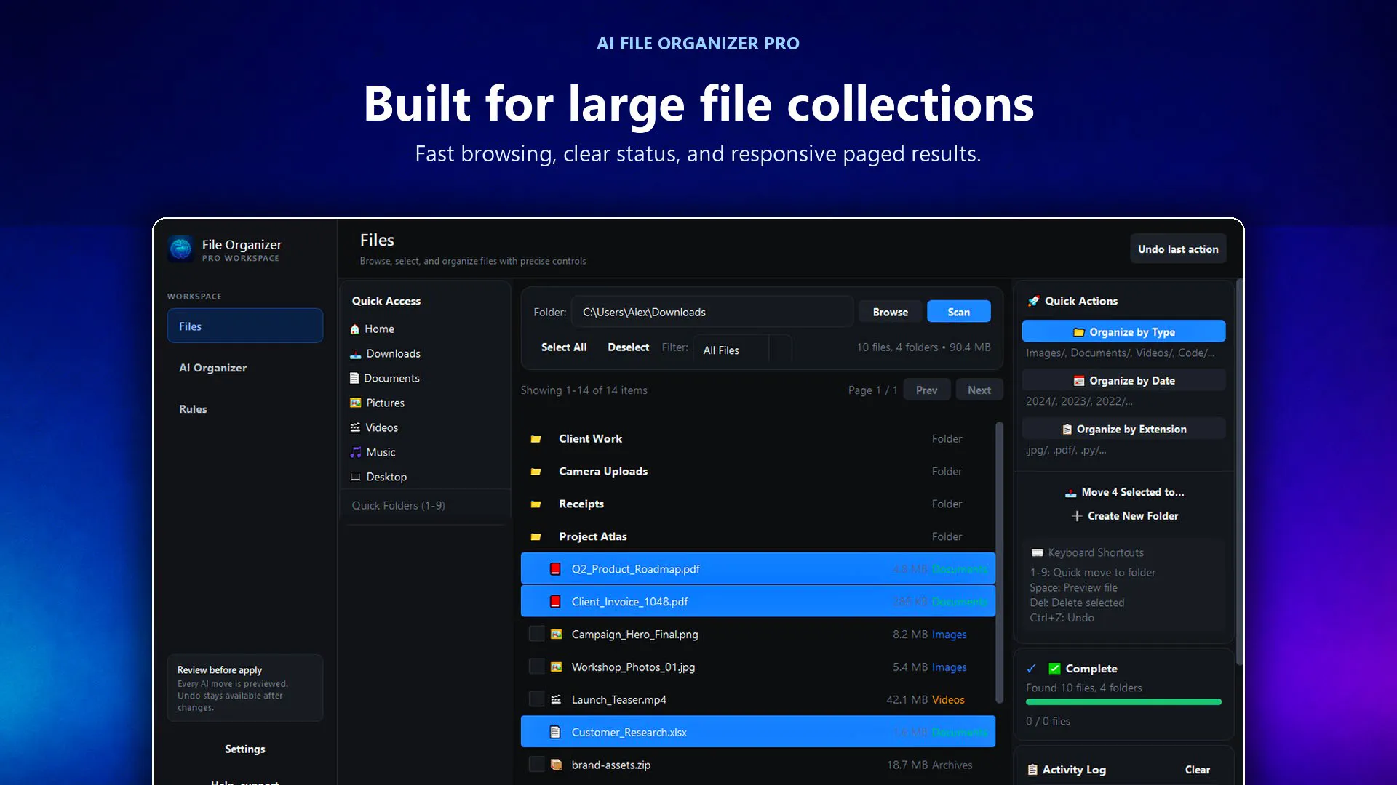The width and height of the screenshot is (1397, 785).
Task: Click the Desktop laptop icon in Quick Access
Action: tap(355, 477)
